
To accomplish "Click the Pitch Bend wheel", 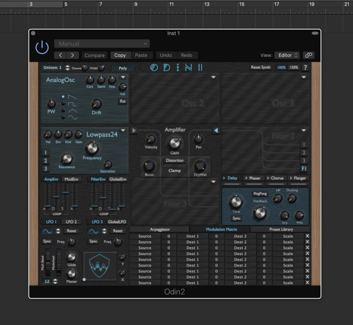I will 48,262.
